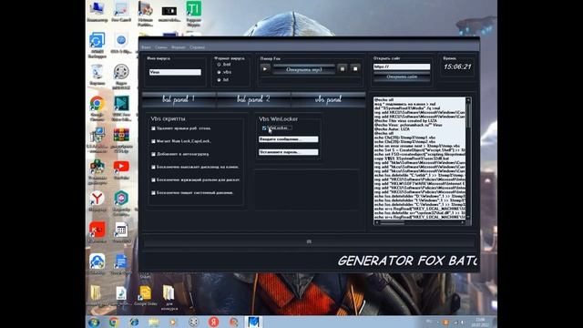Click the 'для конкурса' folder on the desktop
This screenshot has width=583, height=328.
click(169, 298)
